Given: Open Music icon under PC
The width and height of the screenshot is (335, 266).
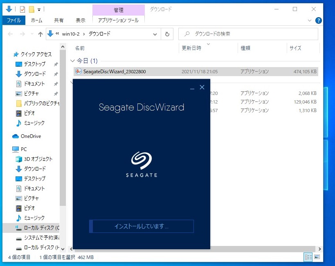Looking at the screenshot, I should (x=19, y=218).
